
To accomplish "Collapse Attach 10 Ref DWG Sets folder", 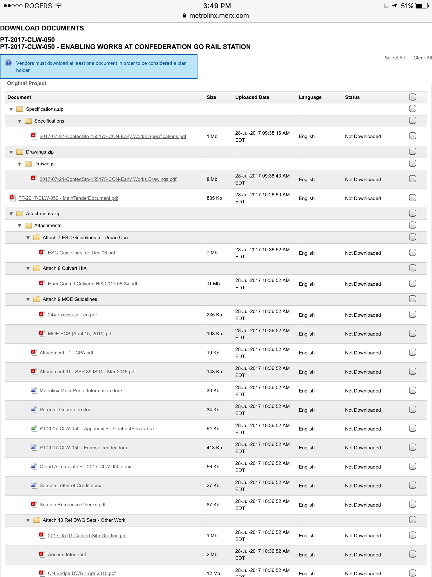I will (x=28, y=520).
